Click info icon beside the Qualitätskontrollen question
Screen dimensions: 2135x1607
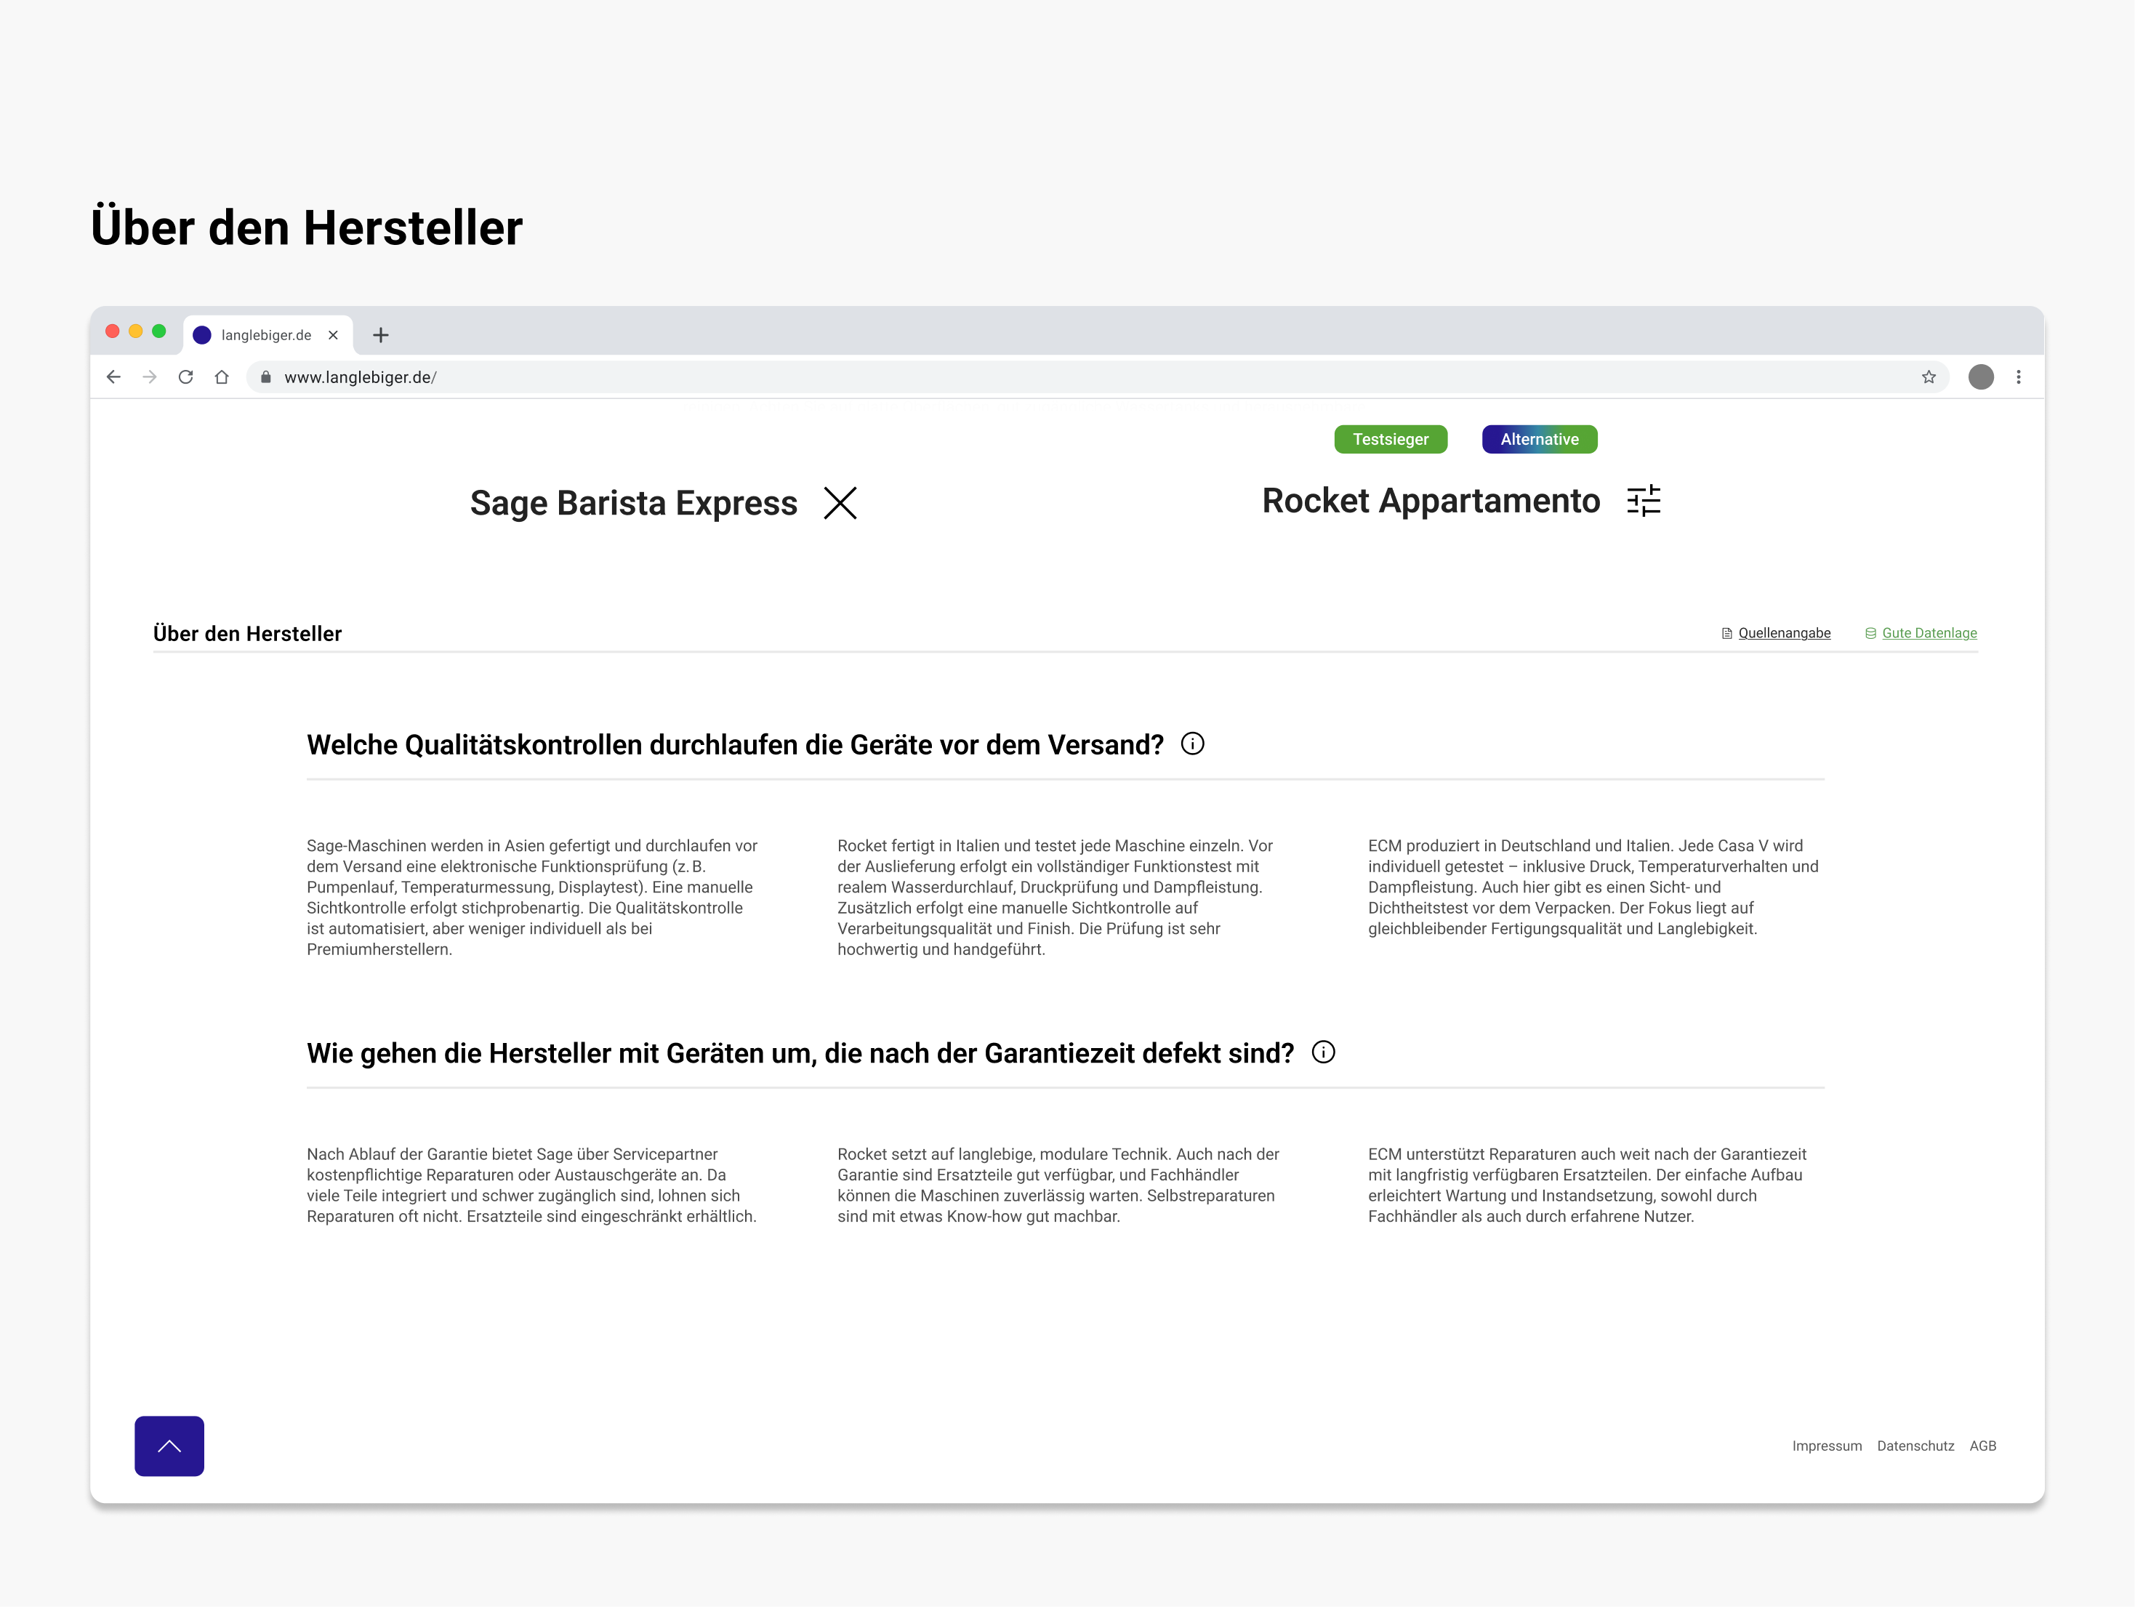click(x=1192, y=744)
